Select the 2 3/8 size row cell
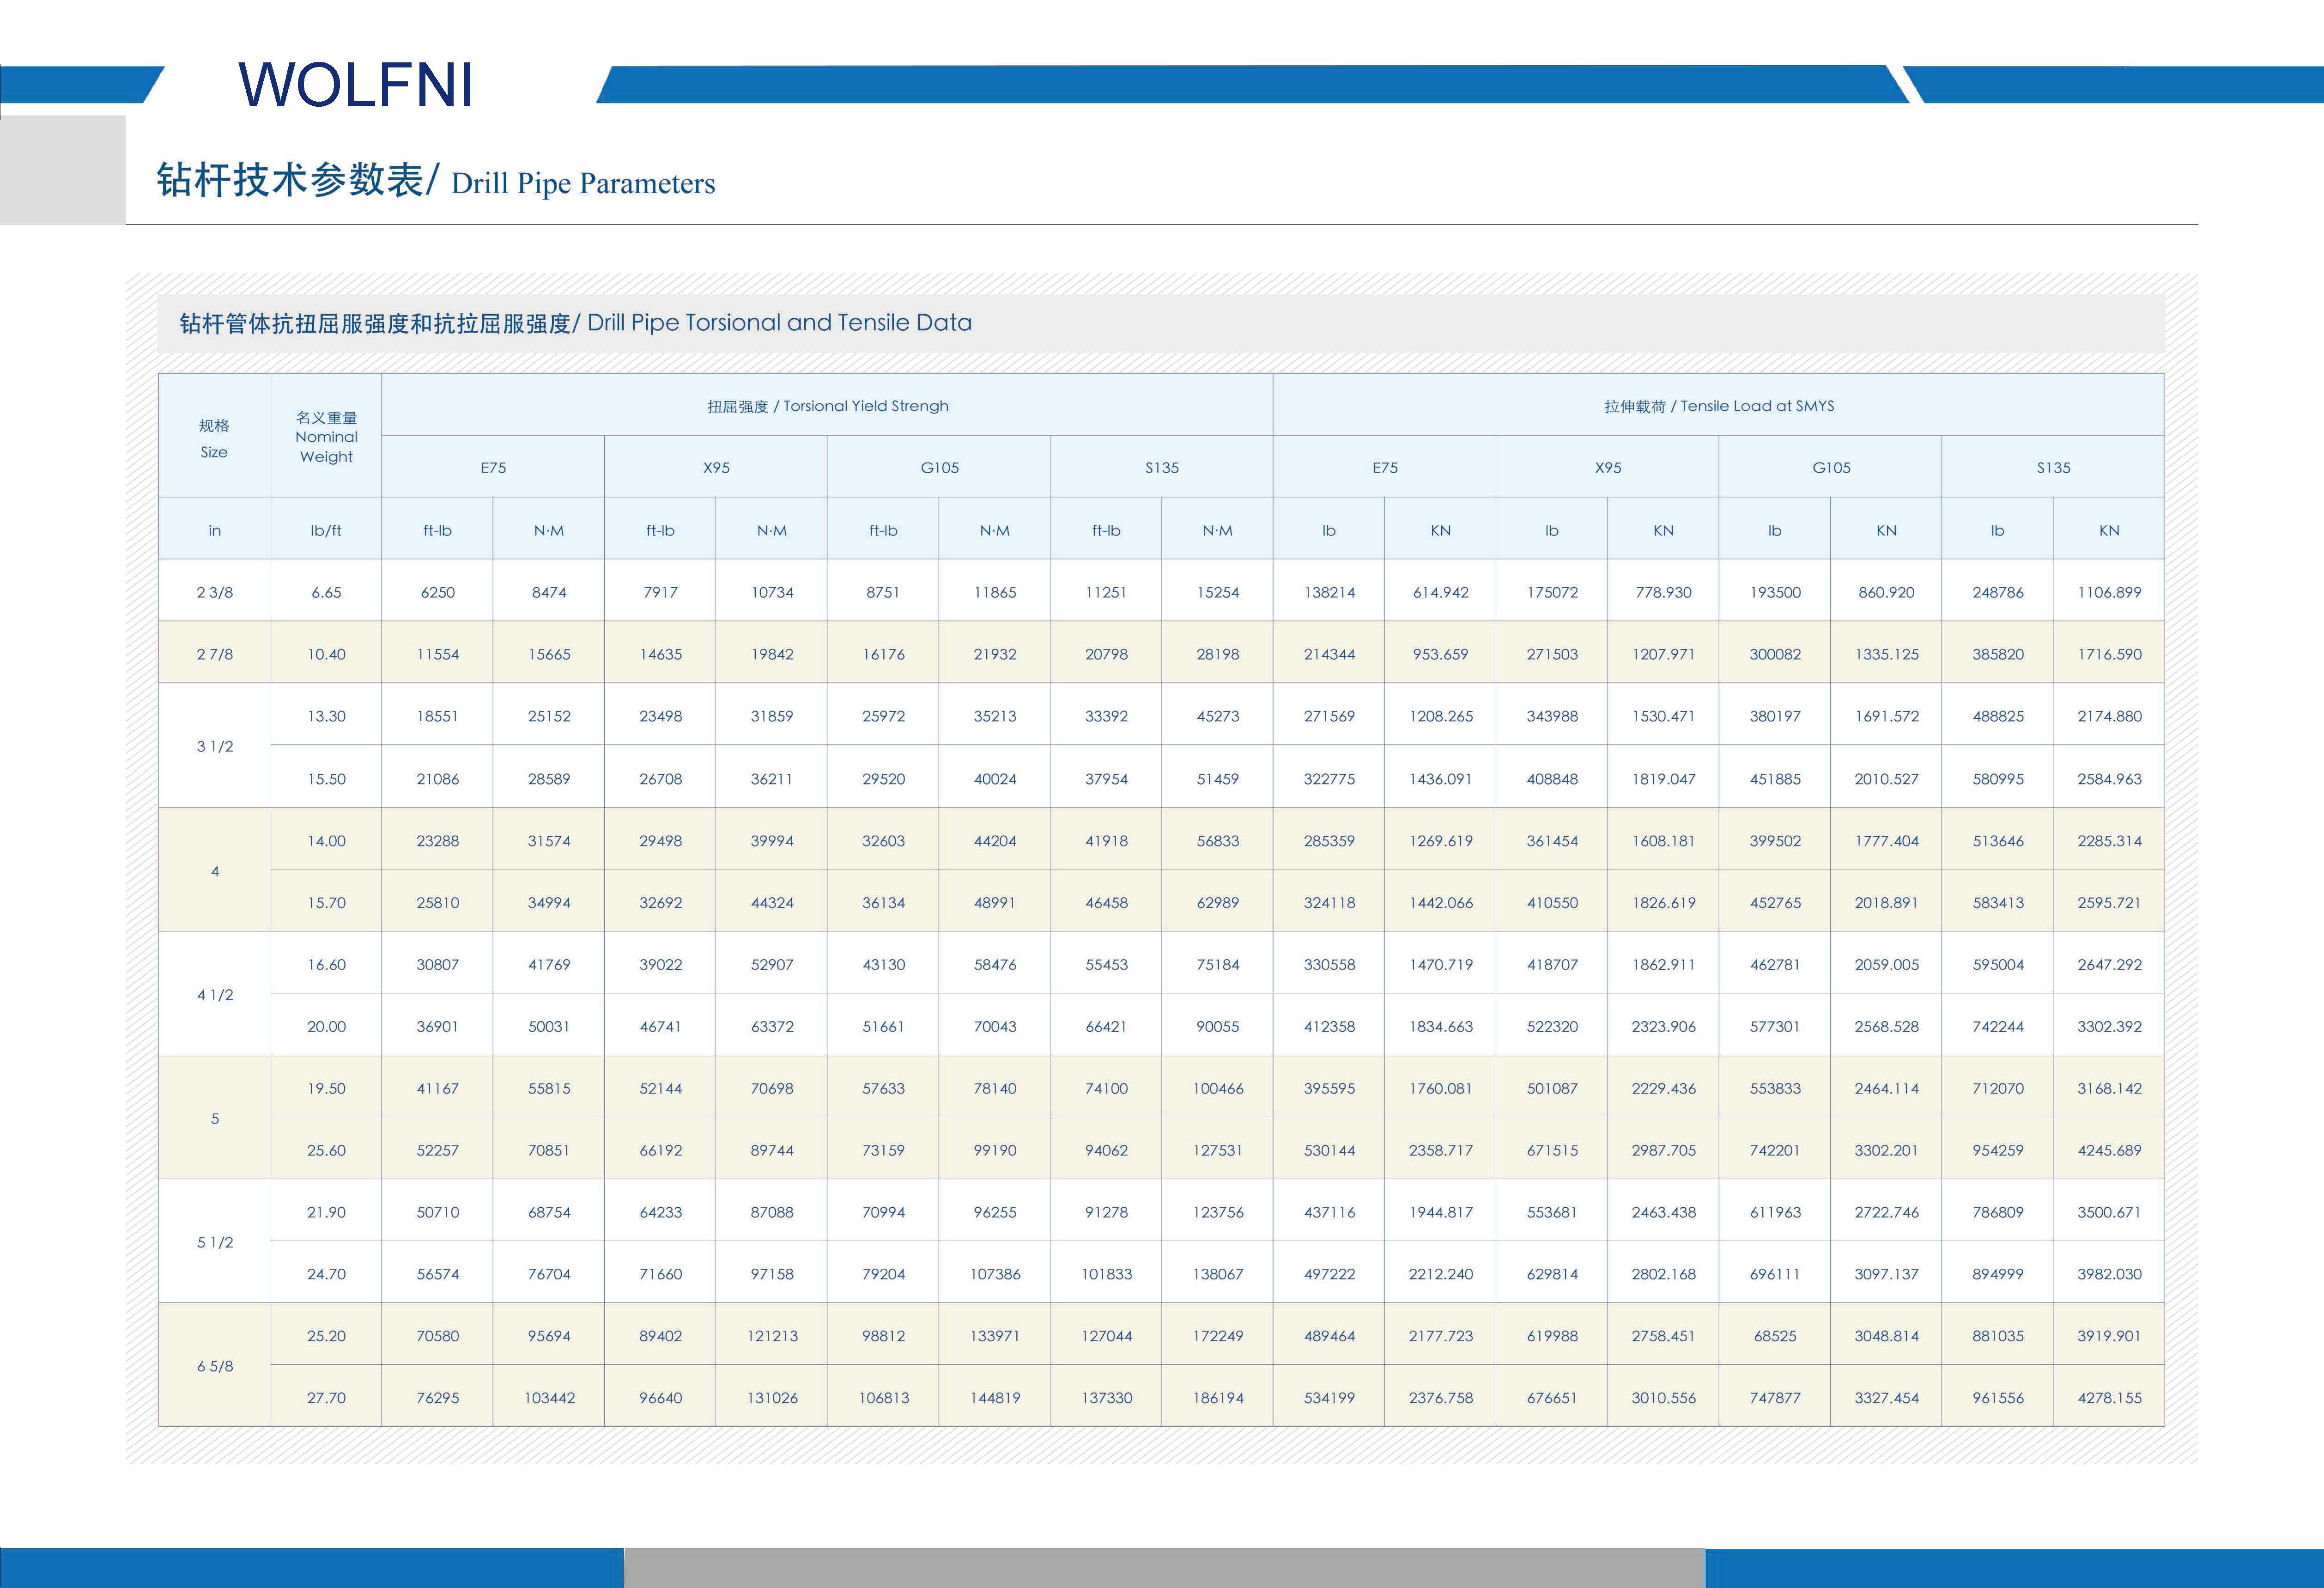Viewport: 2324px width, 1588px height. click(214, 592)
